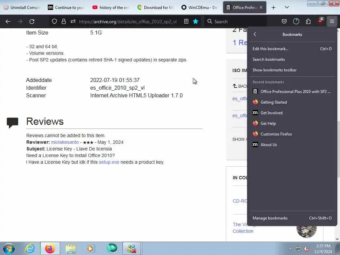This screenshot has height=255, width=340.
Task: Click the Reviews speech bubble icon
Action: tap(12, 123)
